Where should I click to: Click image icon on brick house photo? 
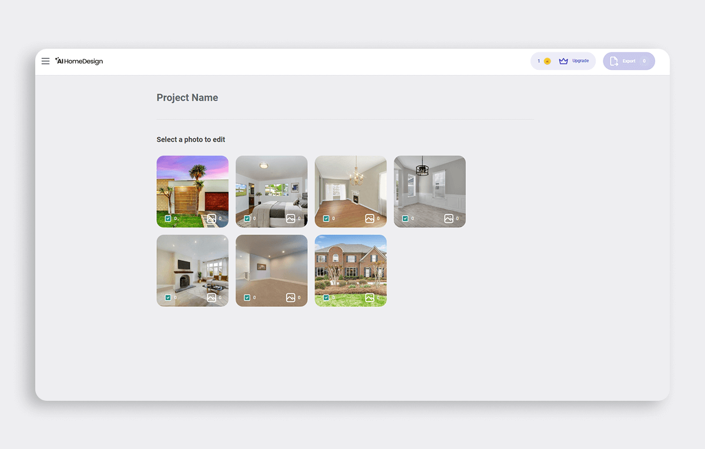coord(370,297)
